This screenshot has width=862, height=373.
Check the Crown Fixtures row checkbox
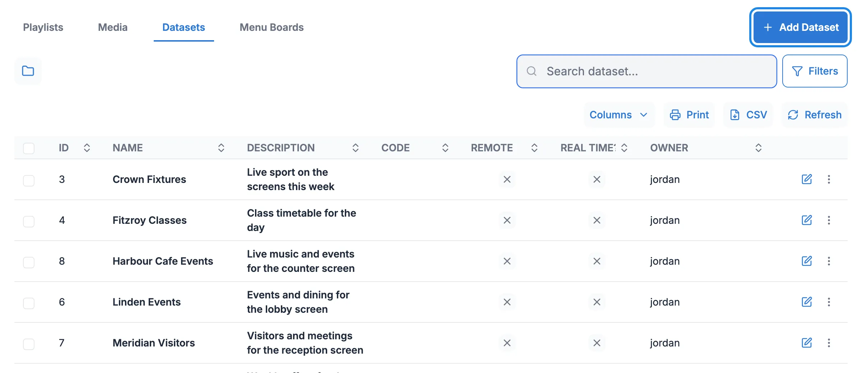(29, 180)
